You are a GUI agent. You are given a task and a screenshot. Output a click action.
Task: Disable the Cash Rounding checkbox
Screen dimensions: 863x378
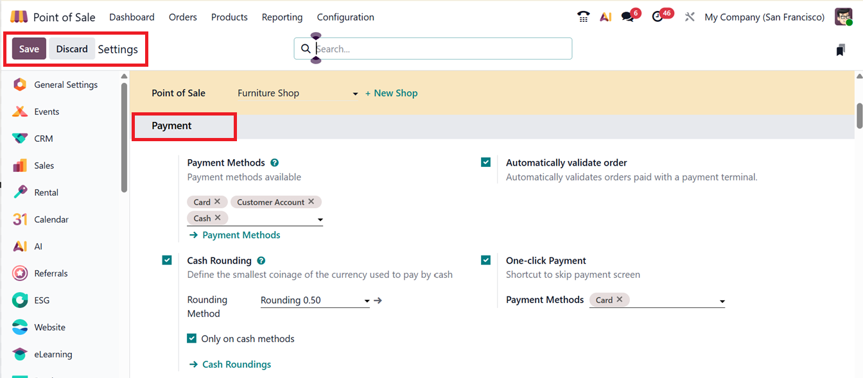click(x=167, y=260)
